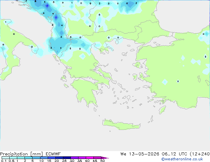Click the "ECMWF" model label
Viewport: 210px width, 162px height.
click(x=53, y=154)
